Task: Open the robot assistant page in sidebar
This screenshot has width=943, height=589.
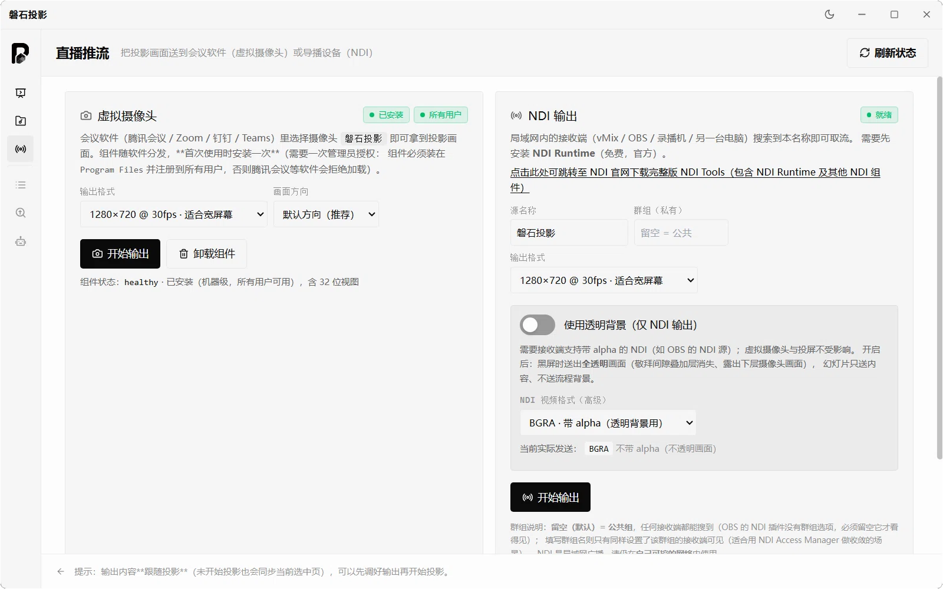Action: point(21,241)
